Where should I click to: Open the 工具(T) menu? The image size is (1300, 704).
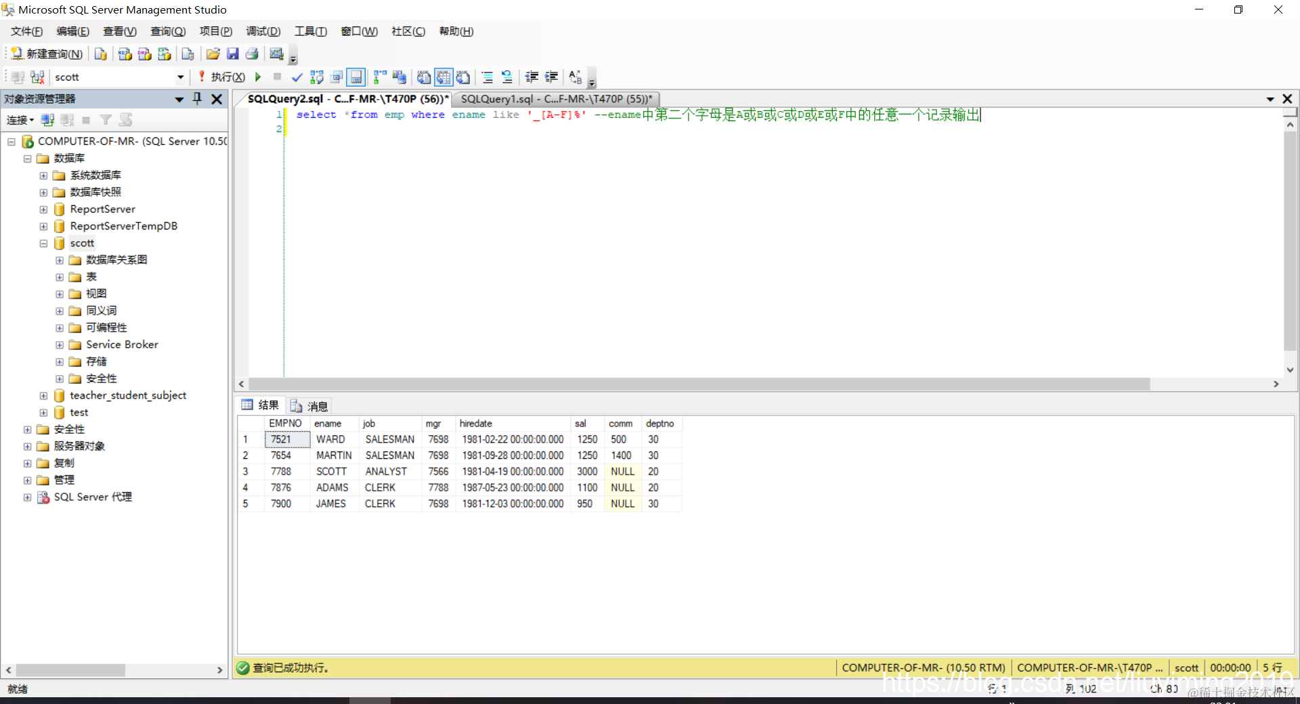(x=311, y=31)
